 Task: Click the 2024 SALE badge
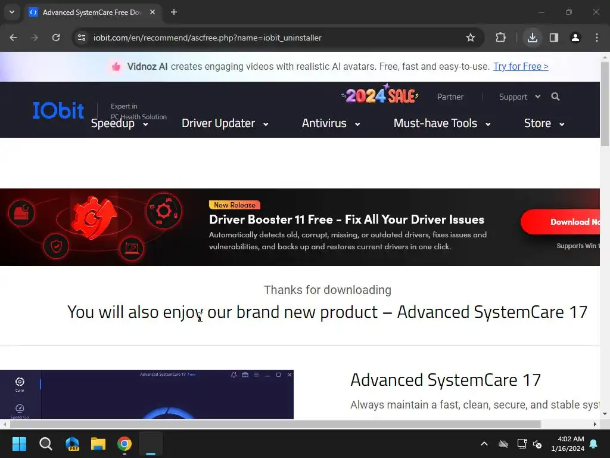tap(379, 94)
